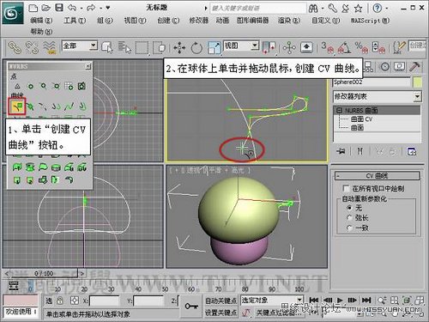429x322 pixels.
Task: Open the MAXScript(M) menu
Action: 371,21
